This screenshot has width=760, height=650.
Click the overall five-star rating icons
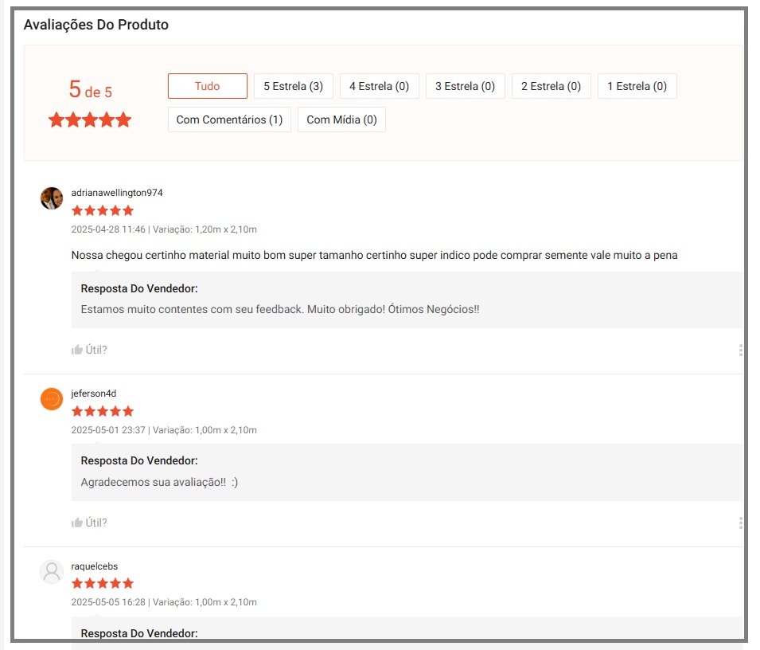90,120
